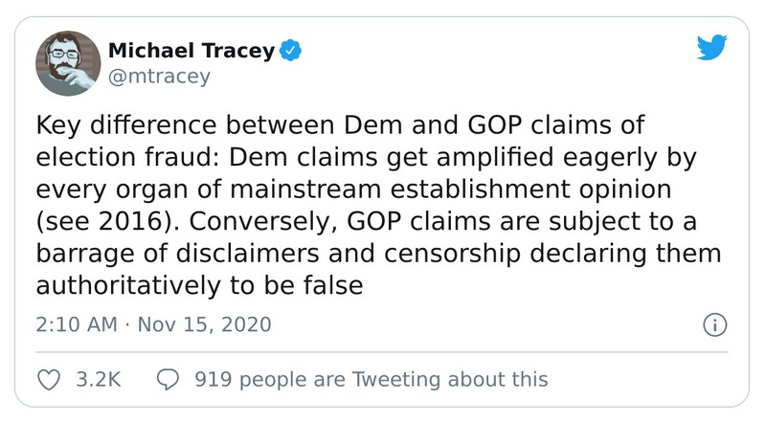Click the 3.2K likes count
The height and width of the screenshot is (423, 766).
tap(98, 379)
